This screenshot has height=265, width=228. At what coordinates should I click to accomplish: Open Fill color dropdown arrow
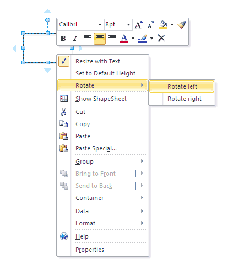pyautogui.click(x=172, y=24)
